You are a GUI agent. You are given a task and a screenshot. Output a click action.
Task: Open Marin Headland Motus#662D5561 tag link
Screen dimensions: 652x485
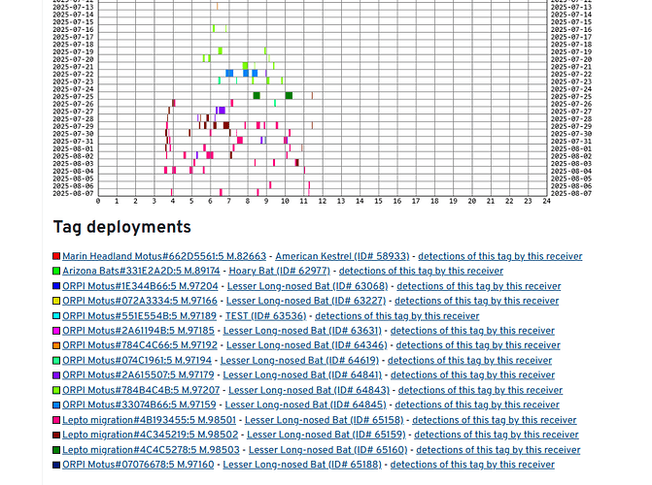tap(163, 256)
